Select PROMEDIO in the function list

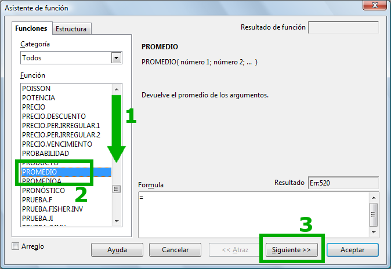66,172
